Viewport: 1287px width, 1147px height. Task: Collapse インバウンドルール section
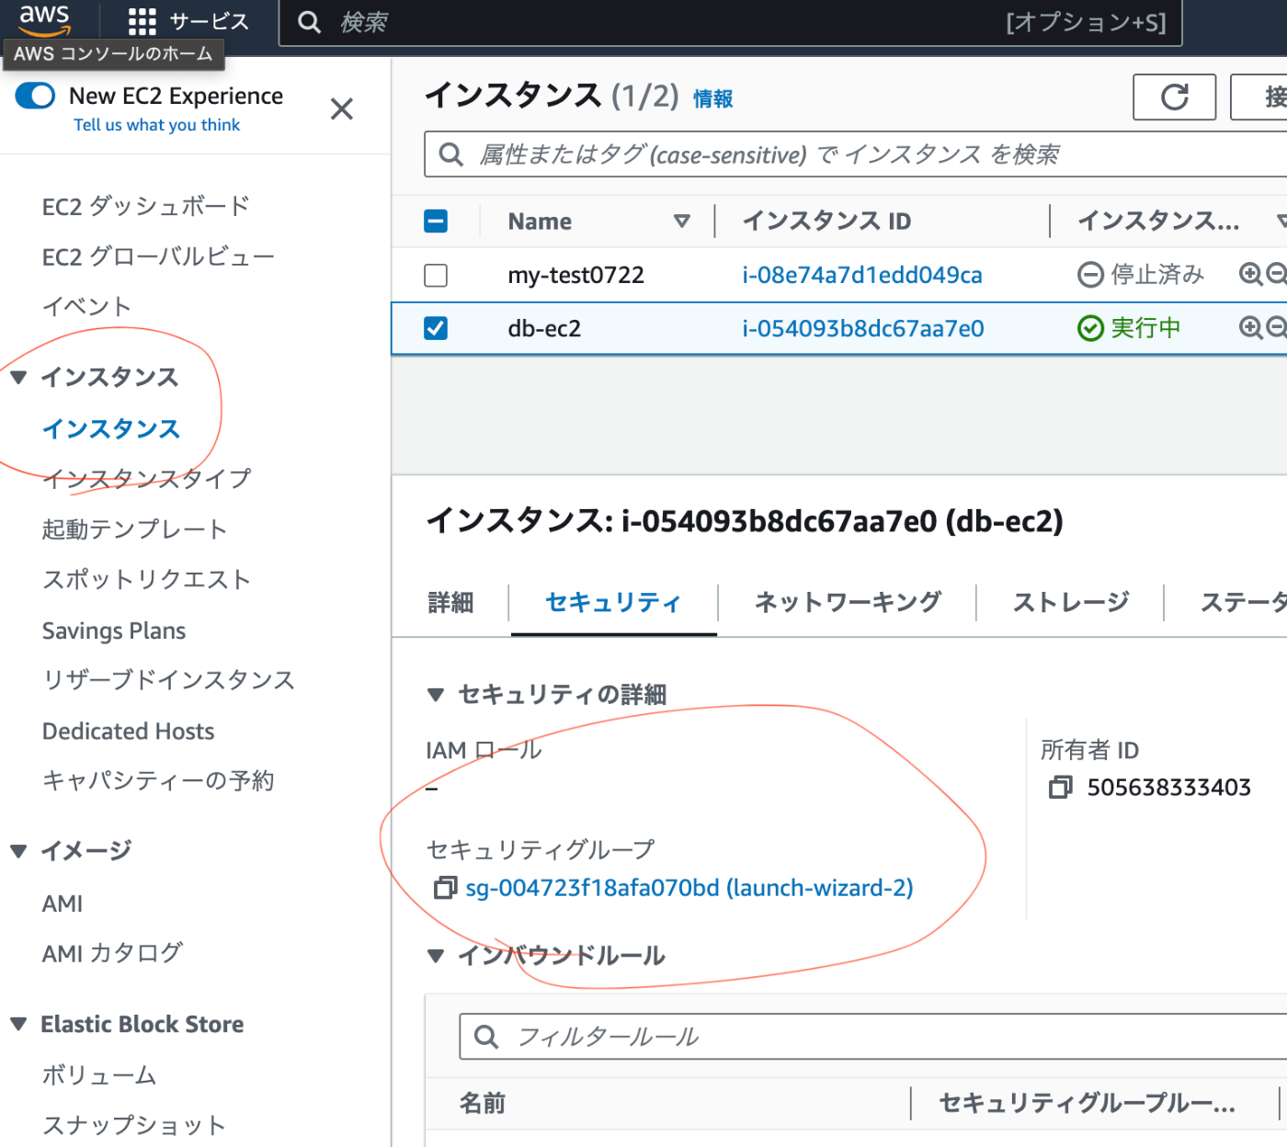point(437,956)
